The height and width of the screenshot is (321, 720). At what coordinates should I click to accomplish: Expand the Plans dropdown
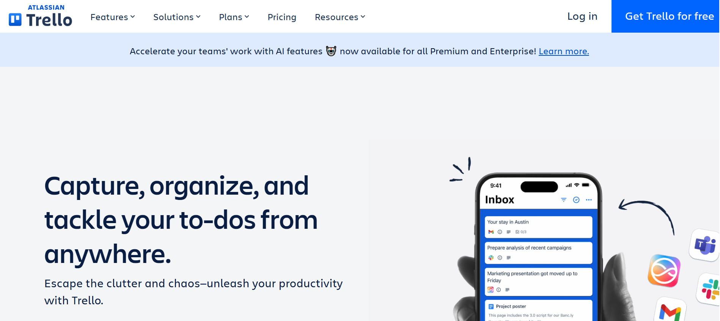[234, 17]
